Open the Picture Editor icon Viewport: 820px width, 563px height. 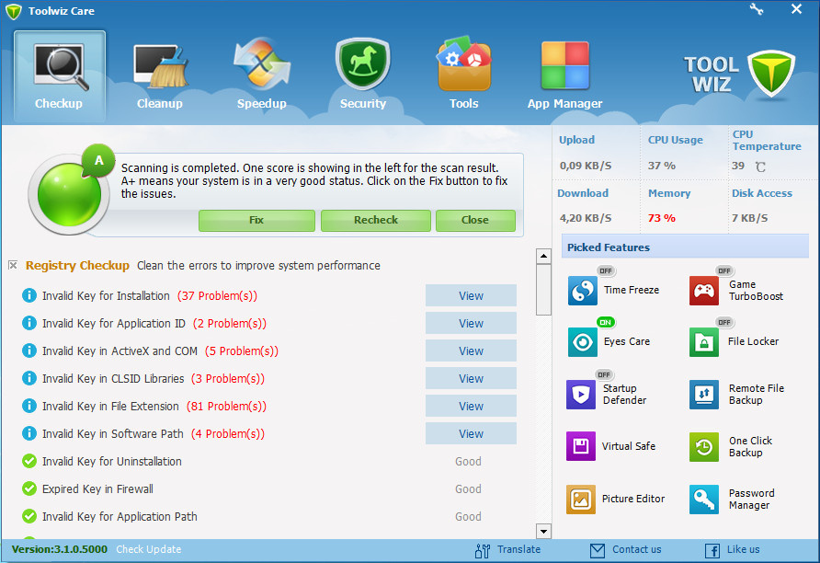coord(581,500)
